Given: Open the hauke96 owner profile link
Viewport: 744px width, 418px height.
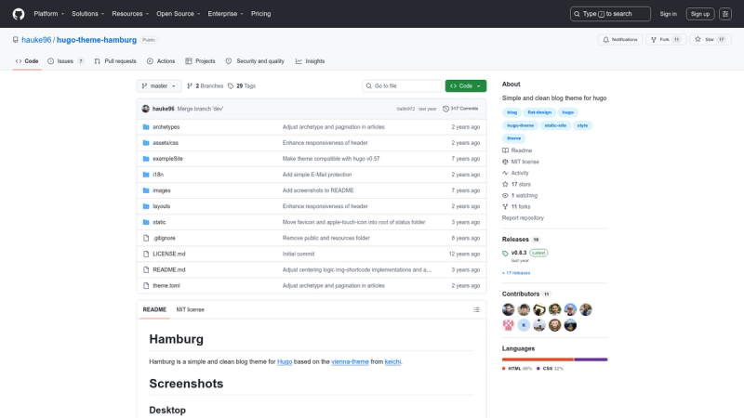Looking at the screenshot, I should [x=36, y=40].
